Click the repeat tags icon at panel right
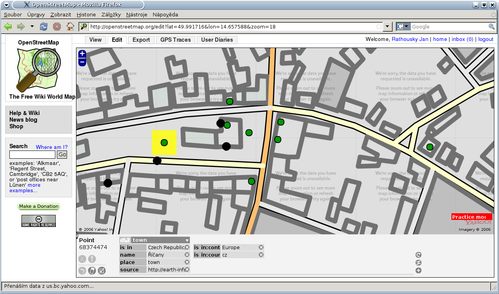Screen dimensions: 499x294 tap(418, 255)
